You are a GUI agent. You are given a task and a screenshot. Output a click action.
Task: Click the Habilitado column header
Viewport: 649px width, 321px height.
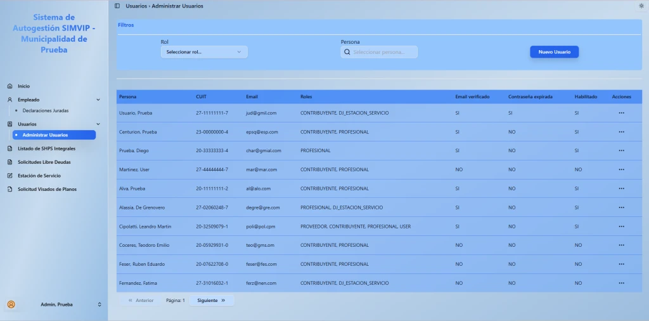tap(586, 97)
